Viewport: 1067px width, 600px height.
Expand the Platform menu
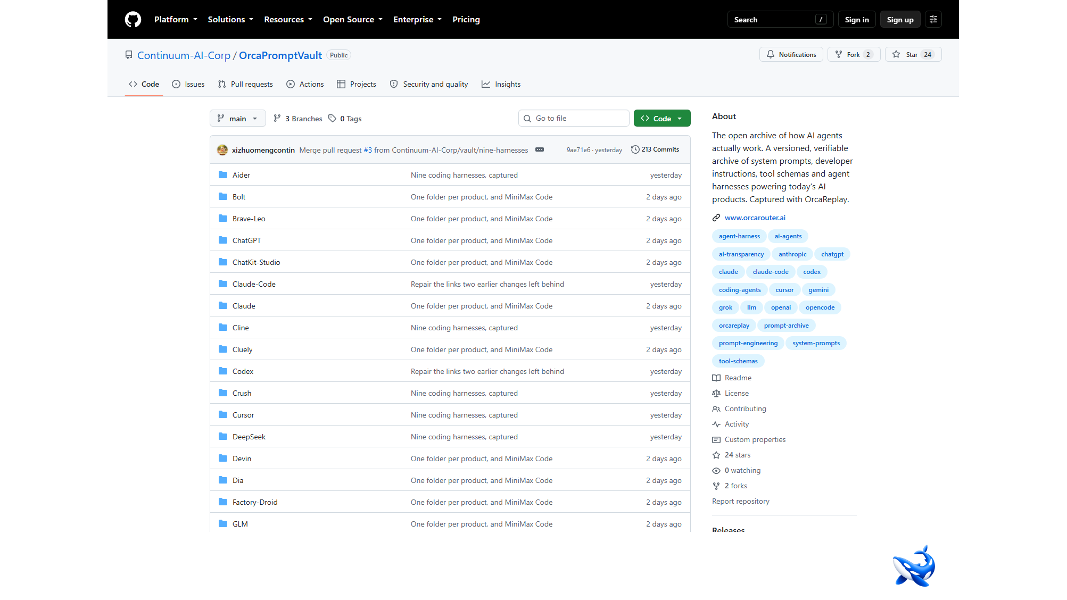coord(176,20)
